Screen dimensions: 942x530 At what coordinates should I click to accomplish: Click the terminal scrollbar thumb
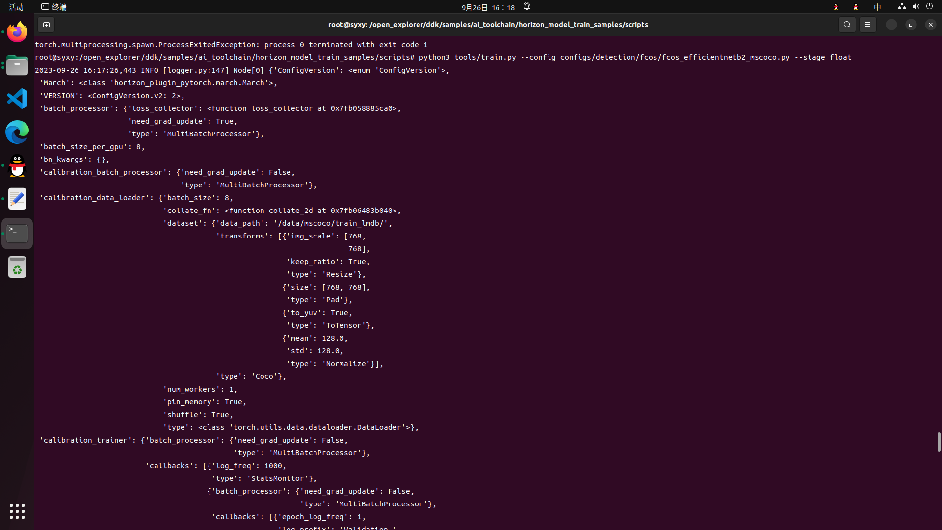(939, 442)
